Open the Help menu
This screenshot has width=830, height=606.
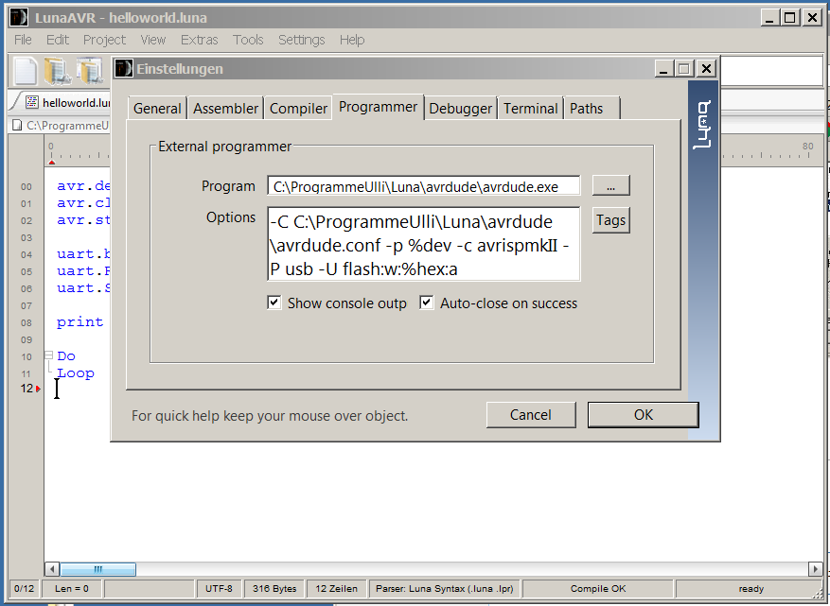[352, 40]
